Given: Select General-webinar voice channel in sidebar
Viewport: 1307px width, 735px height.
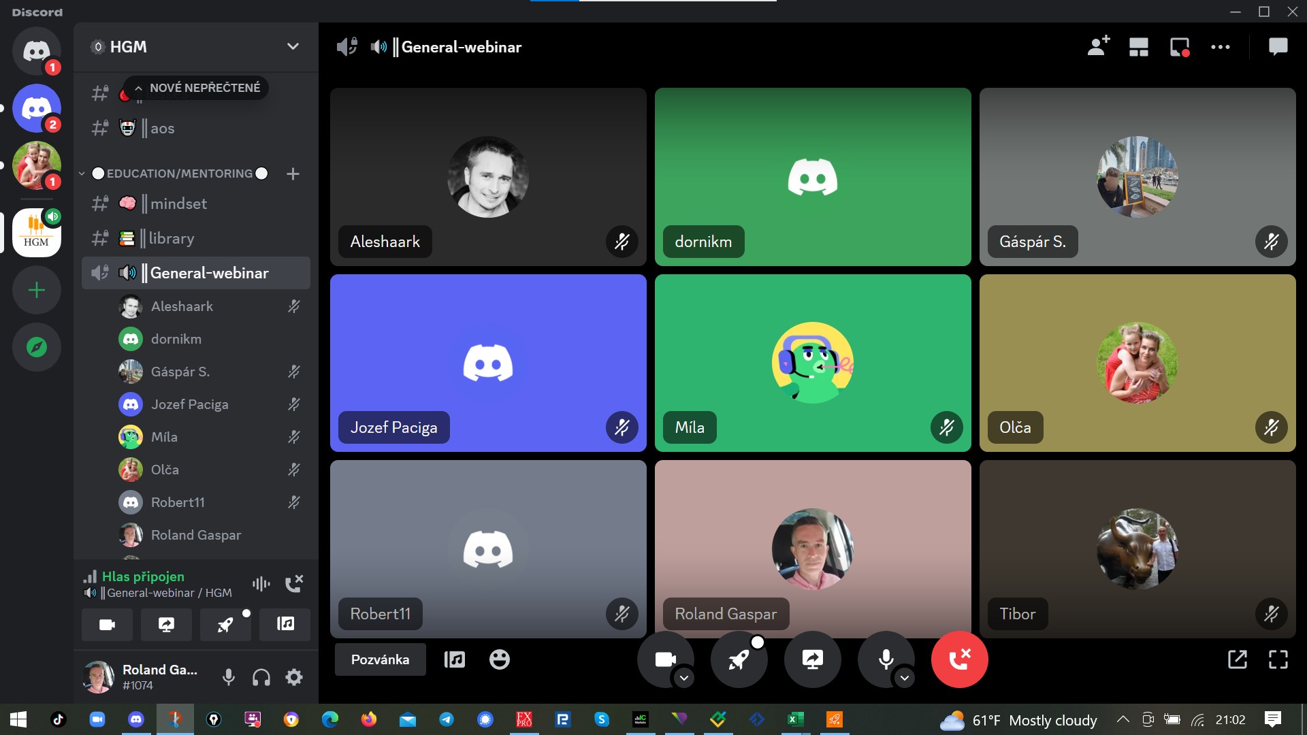Looking at the screenshot, I should pyautogui.click(x=196, y=273).
